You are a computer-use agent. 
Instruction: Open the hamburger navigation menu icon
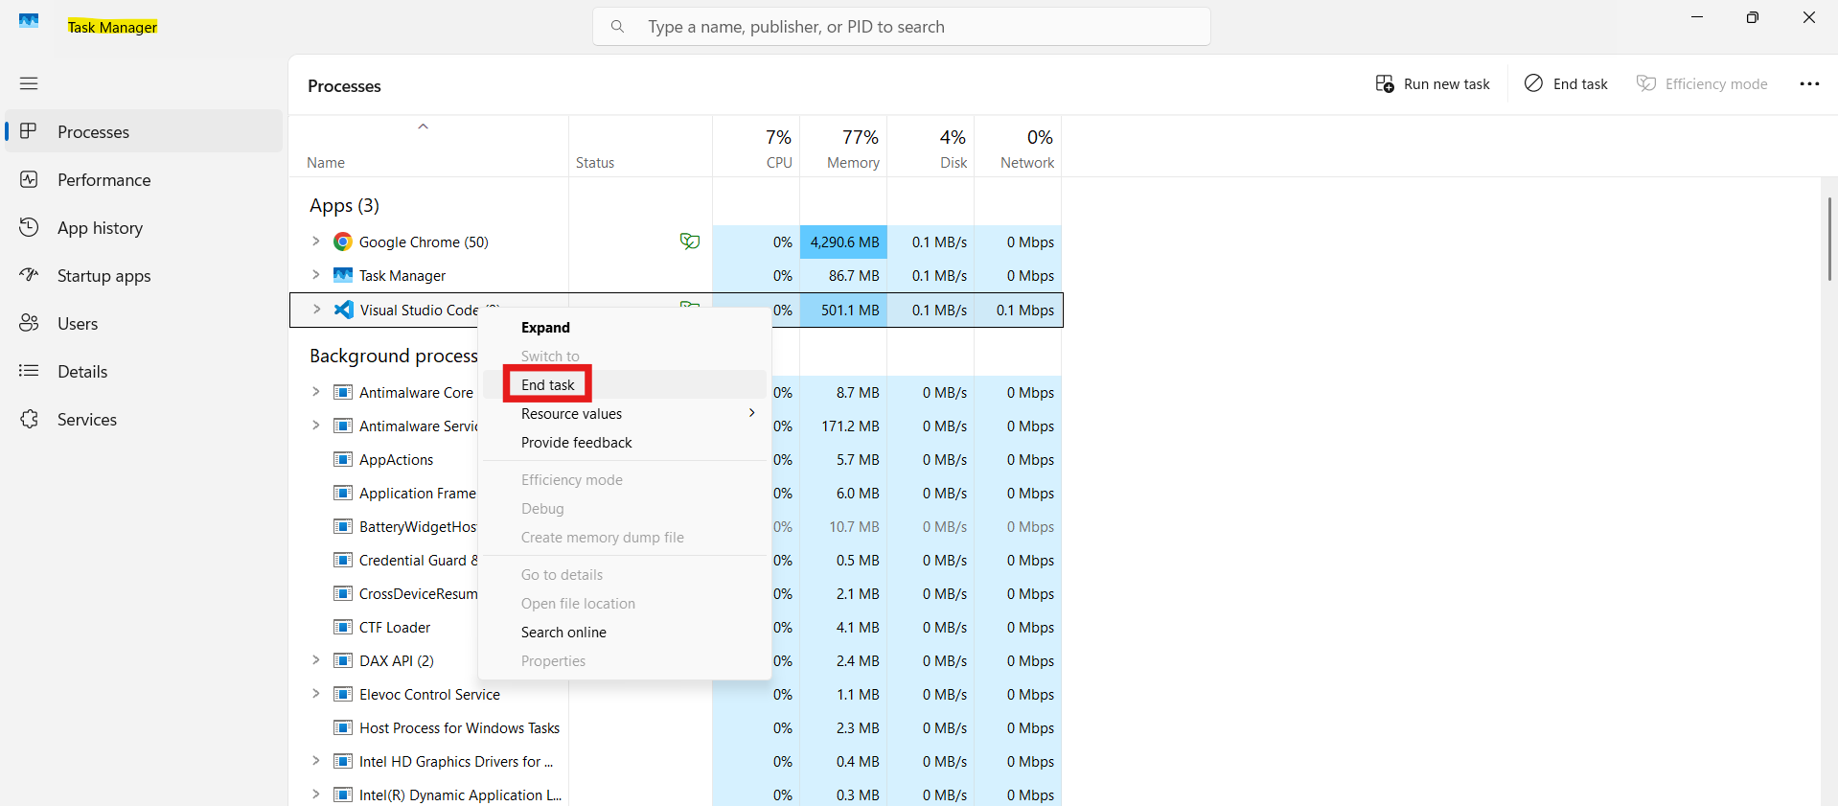tap(29, 83)
